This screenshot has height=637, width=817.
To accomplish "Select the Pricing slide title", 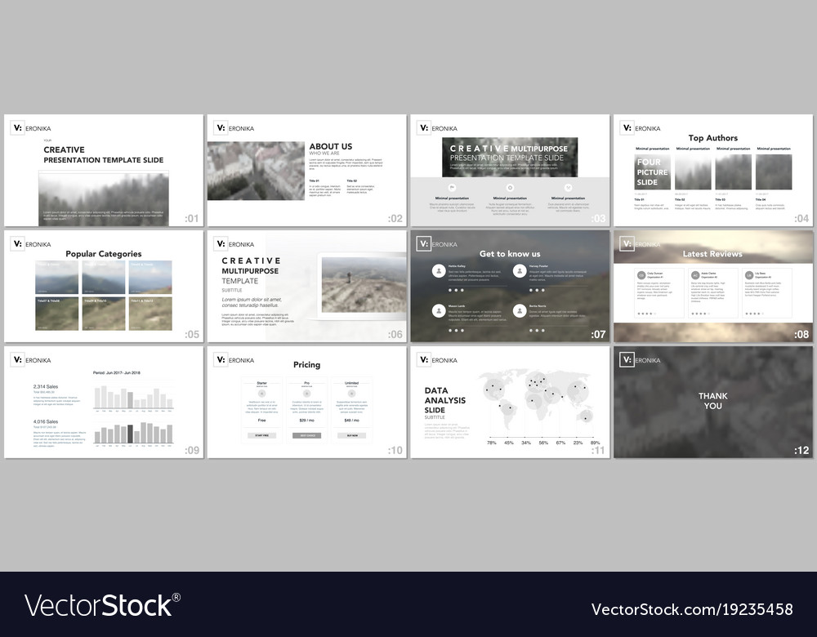I will 307,364.
